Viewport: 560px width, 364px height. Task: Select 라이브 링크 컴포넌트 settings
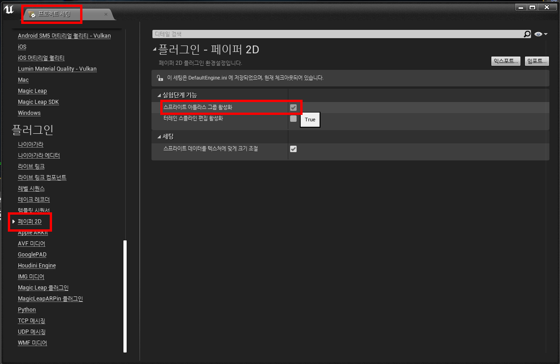pos(42,177)
